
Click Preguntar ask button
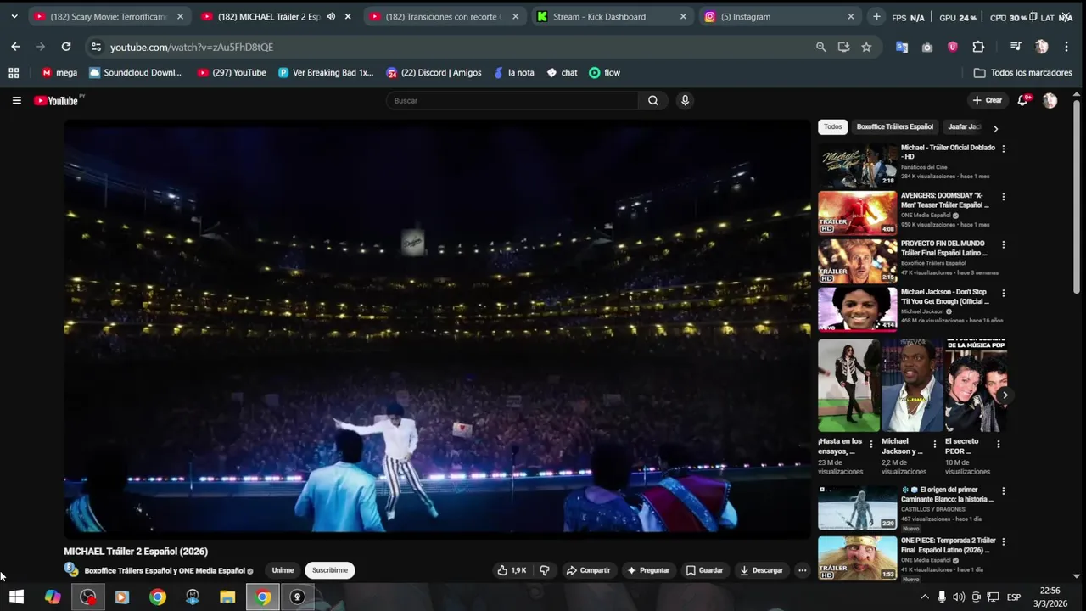click(648, 570)
